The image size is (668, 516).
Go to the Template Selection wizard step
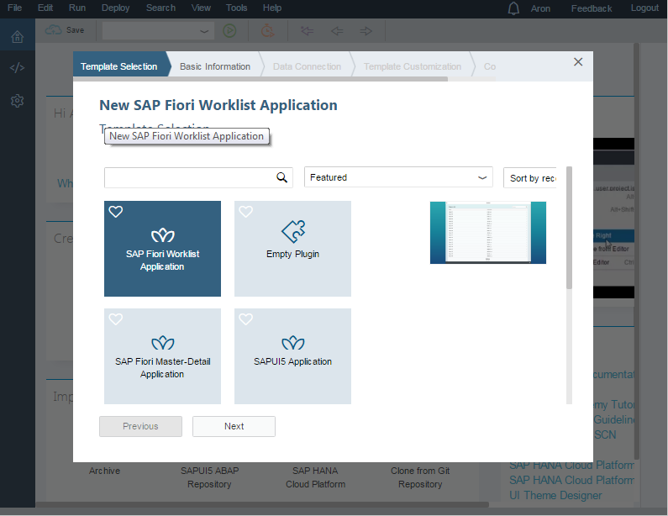[x=119, y=66]
